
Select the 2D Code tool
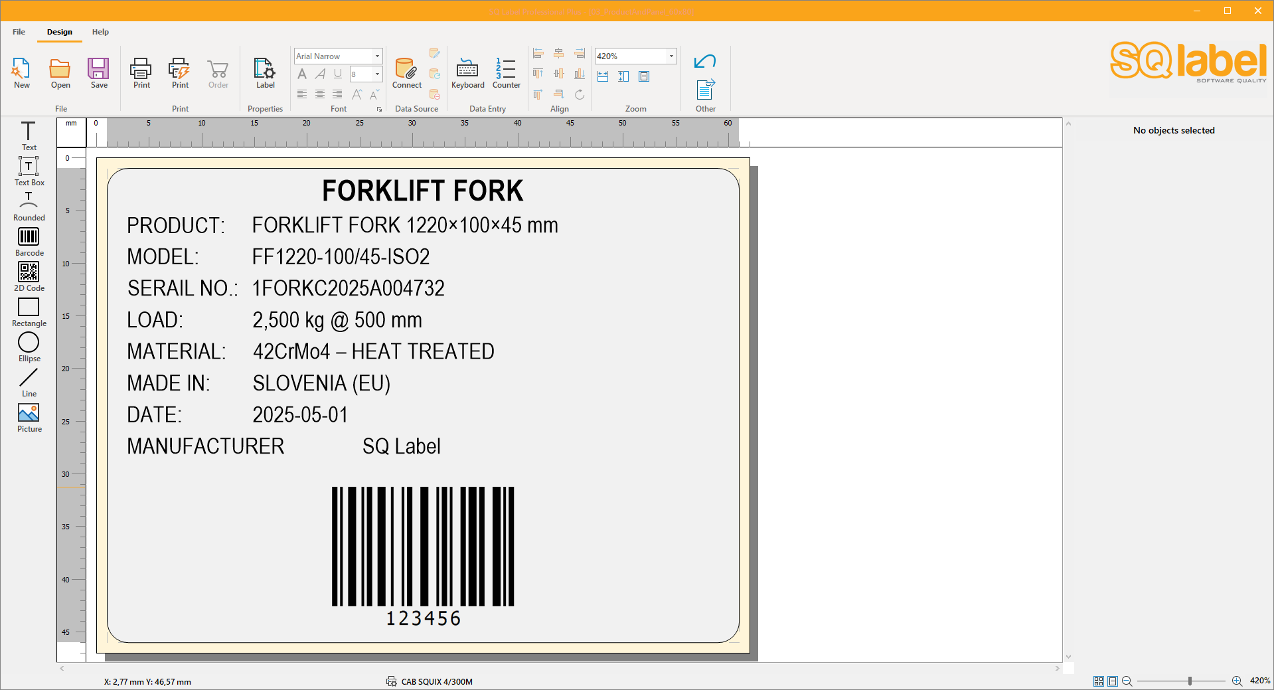[x=29, y=276]
